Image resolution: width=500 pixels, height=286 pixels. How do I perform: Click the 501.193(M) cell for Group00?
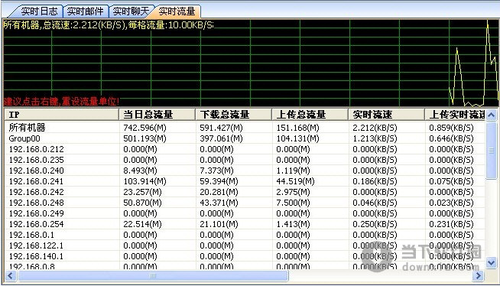[144, 138]
